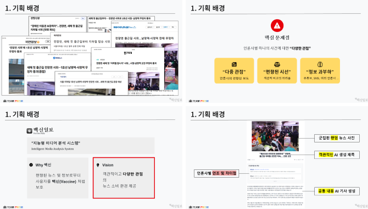Click headline "전장연, 새해 첫 출근길부터 지하철 탑승 시위"
Screen dimensions: 368x209
point(82,41)
